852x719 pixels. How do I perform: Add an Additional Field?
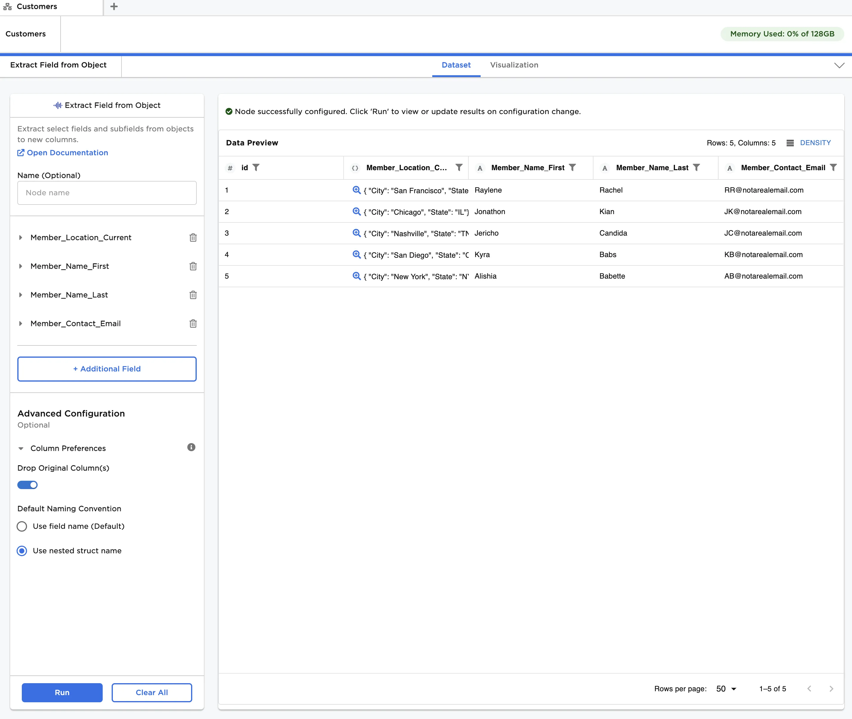click(x=107, y=369)
